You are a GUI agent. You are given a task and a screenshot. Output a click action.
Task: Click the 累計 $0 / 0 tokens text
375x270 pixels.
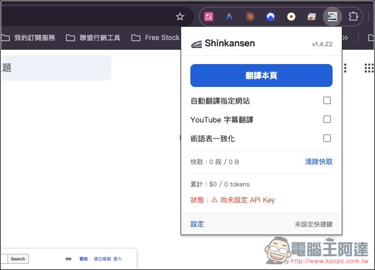pos(220,184)
